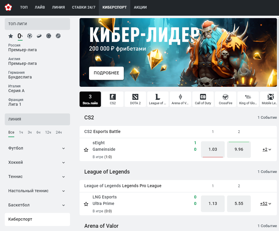Select the 'Все' time filter
279x231 pixels.
(11, 132)
